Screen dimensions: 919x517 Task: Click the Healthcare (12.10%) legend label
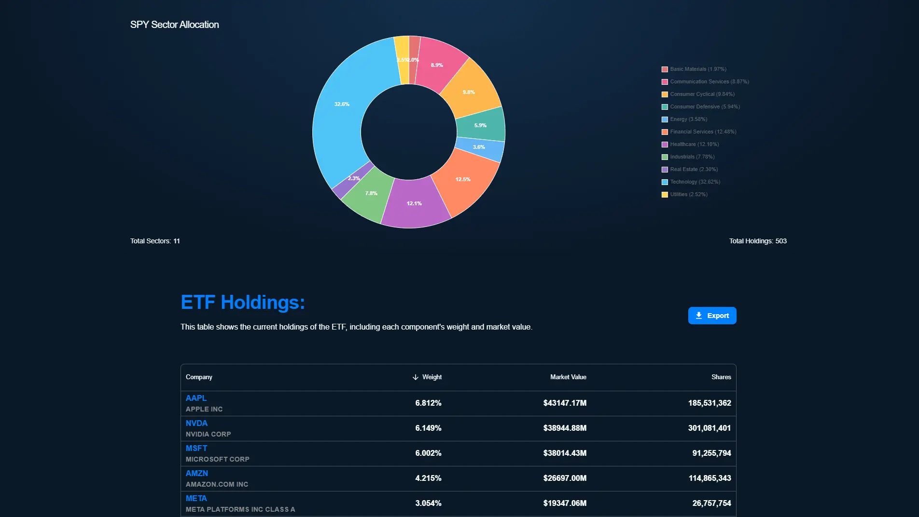pos(695,145)
